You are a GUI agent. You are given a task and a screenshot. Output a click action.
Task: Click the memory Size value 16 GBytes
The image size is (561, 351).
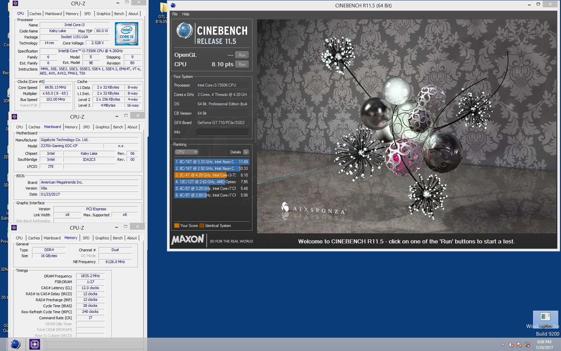(x=49, y=256)
